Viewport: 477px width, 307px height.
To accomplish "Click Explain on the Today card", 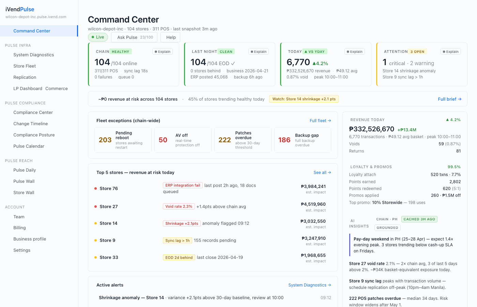I will pos(355,52).
